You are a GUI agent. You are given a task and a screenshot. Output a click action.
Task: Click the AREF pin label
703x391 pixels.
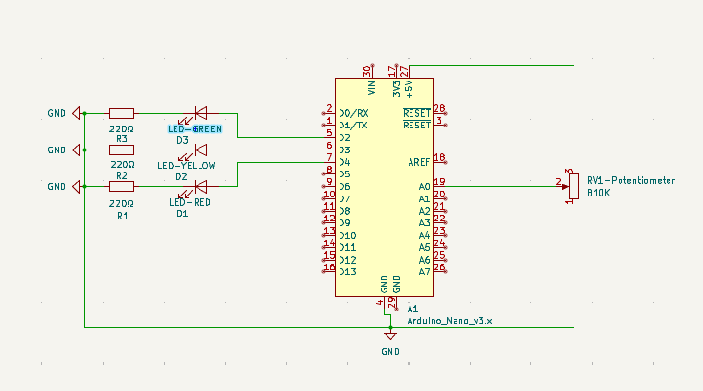coord(419,162)
